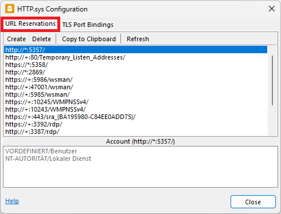Select the http://+:3387/rdp/ entry
The height and width of the screenshot is (214, 281).
[135, 132]
